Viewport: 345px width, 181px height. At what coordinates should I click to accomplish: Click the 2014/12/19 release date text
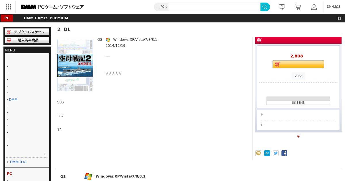(x=115, y=46)
